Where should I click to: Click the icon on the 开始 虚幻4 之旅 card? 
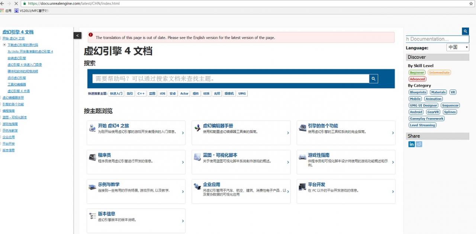[x=93, y=128]
